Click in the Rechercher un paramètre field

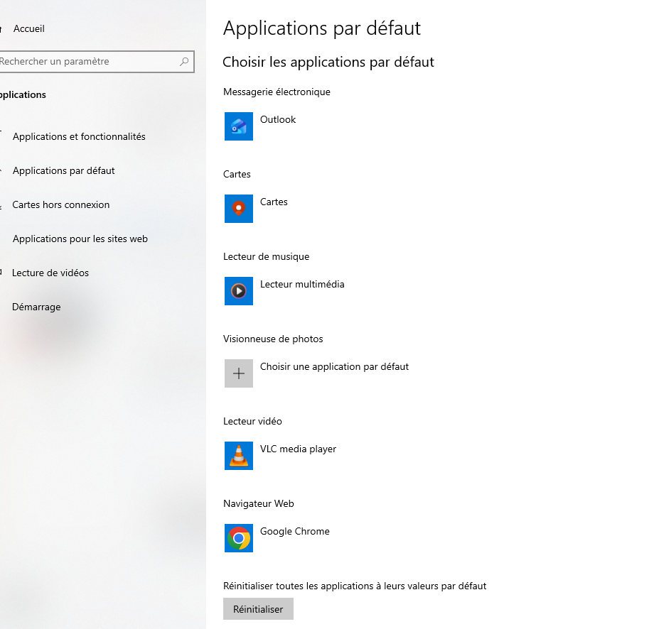click(85, 62)
